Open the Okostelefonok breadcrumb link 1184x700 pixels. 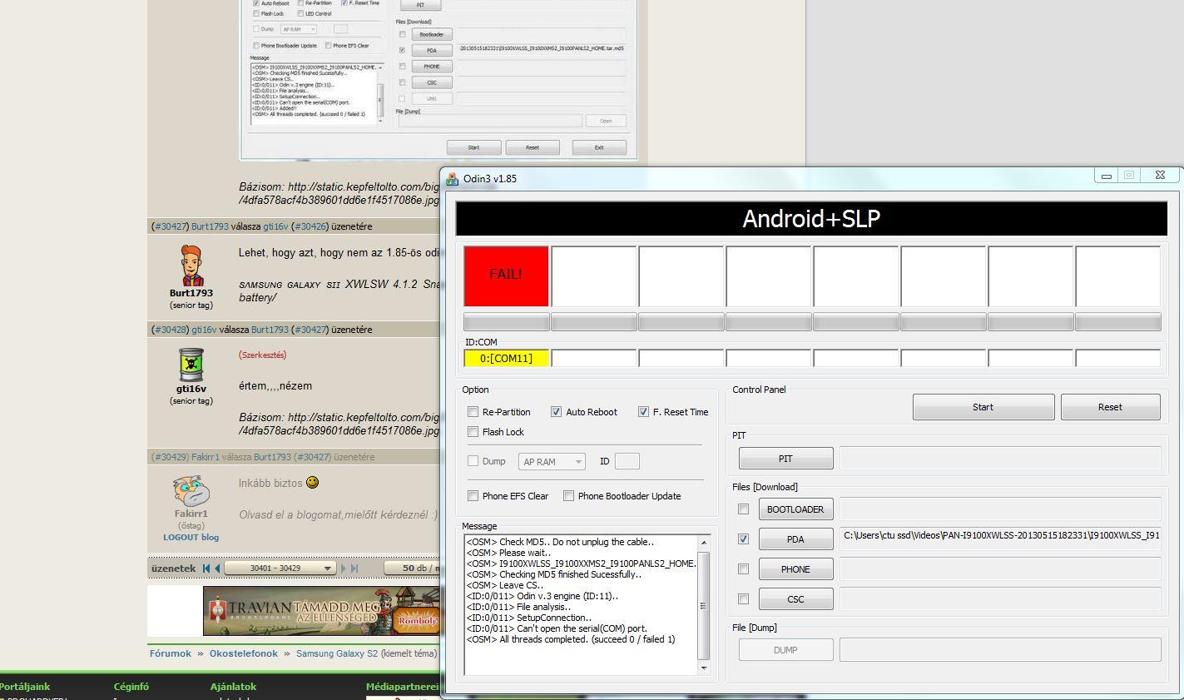coord(244,653)
